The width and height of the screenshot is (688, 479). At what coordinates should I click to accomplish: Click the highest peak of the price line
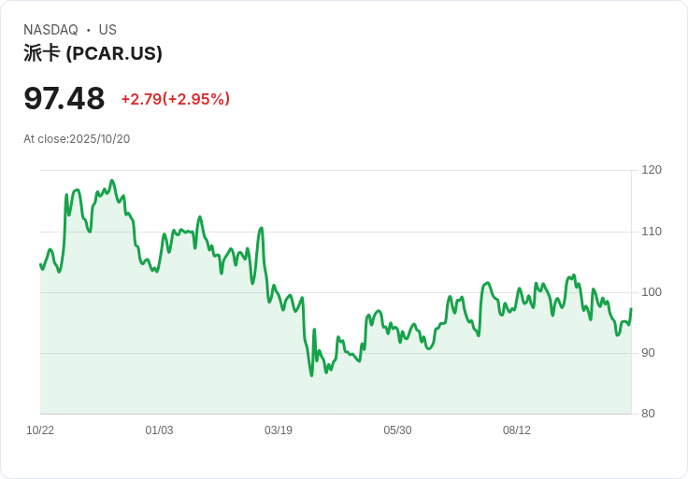(112, 181)
